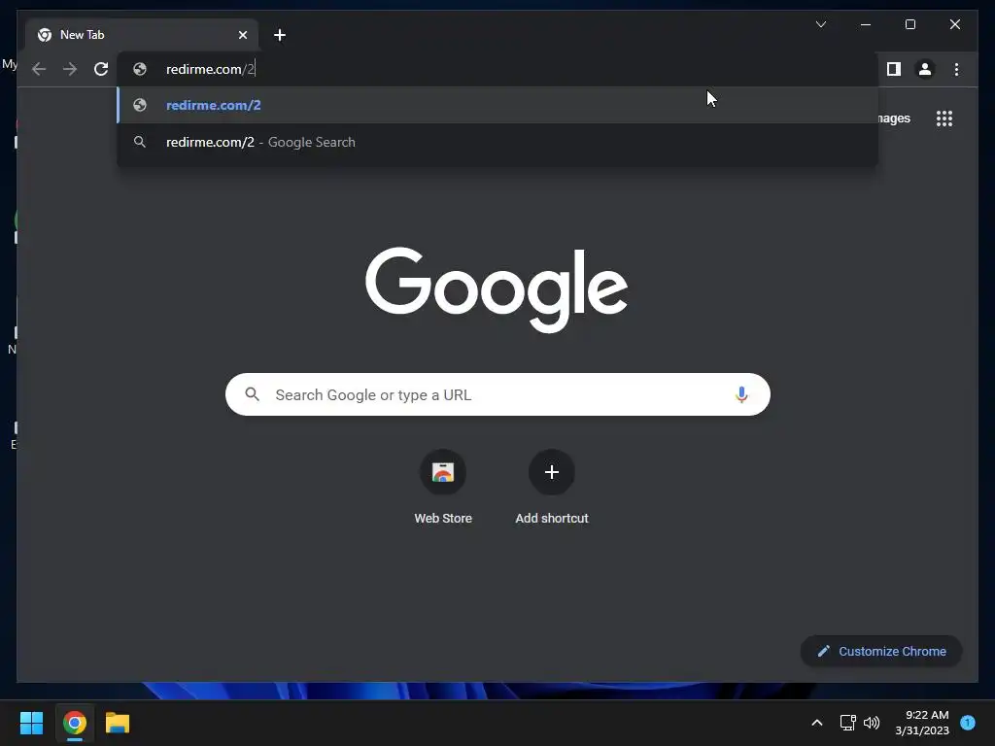This screenshot has width=995, height=746.
Task: Click the volume speaker tray icon
Action: (872, 723)
